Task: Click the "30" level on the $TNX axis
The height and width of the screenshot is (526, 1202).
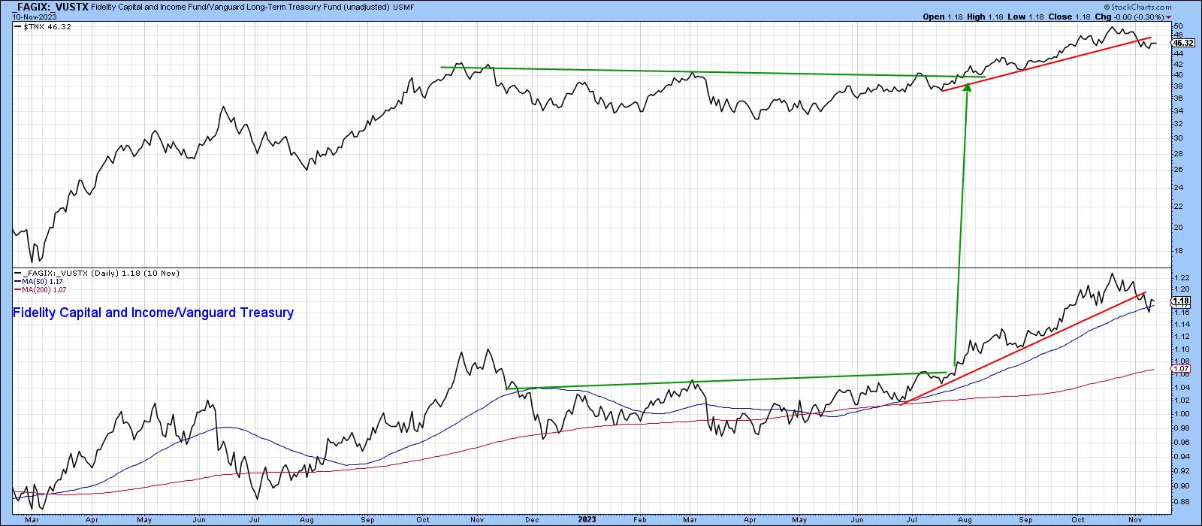Action: [1178, 138]
